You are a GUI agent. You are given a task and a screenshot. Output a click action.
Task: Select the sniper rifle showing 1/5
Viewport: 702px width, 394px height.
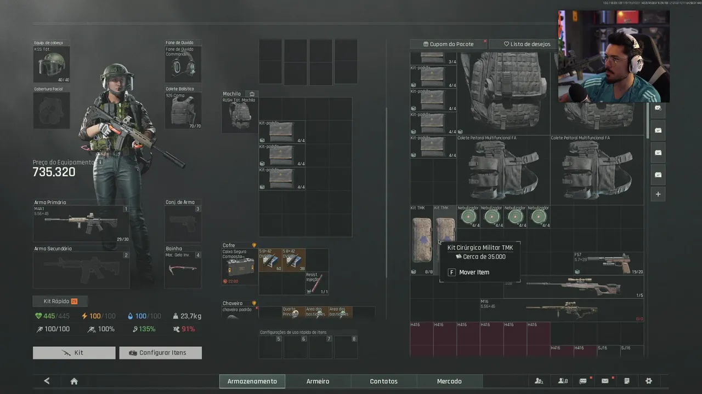pyautogui.click(x=574, y=287)
